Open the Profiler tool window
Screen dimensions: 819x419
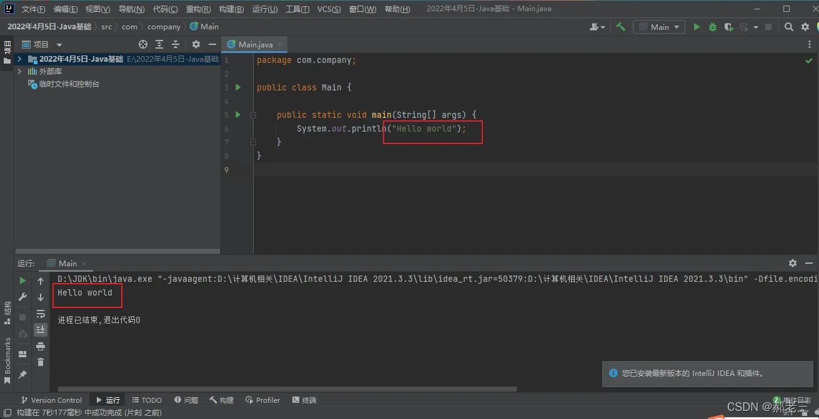point(262,400)
